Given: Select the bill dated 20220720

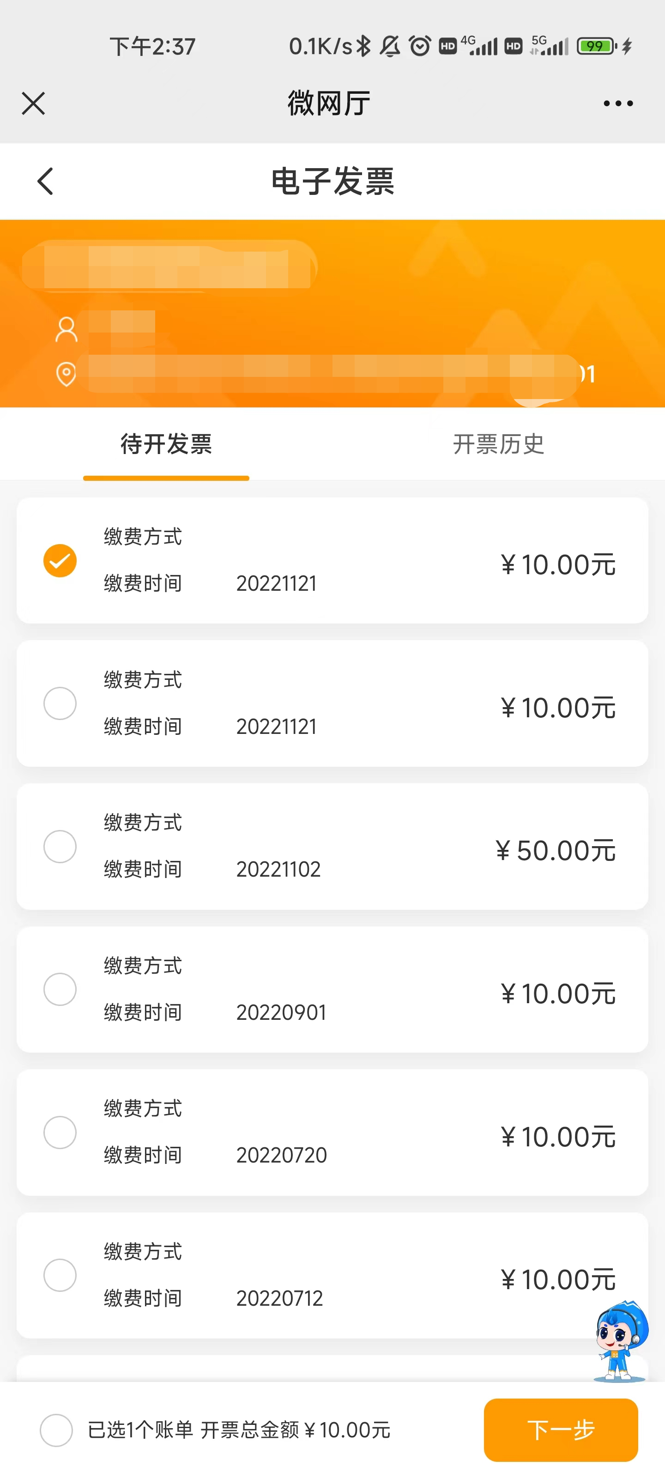Looking at the screenshot, I should pos(60,1132).
